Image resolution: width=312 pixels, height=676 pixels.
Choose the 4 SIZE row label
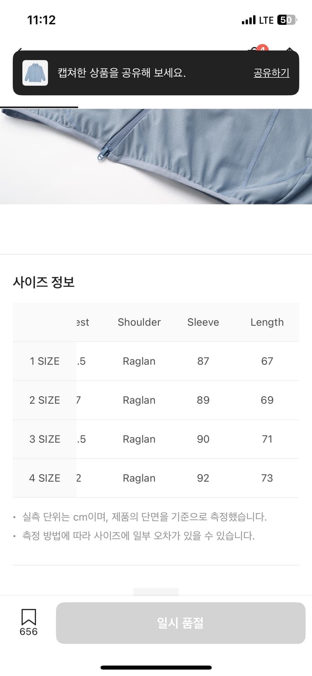pos(45,478)
